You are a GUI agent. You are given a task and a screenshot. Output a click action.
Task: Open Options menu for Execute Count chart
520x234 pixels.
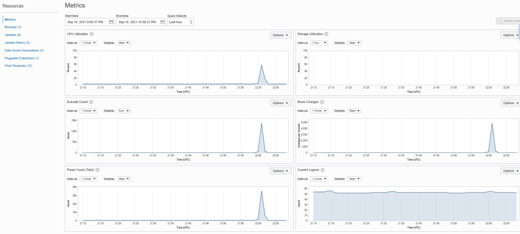(280, 103)
